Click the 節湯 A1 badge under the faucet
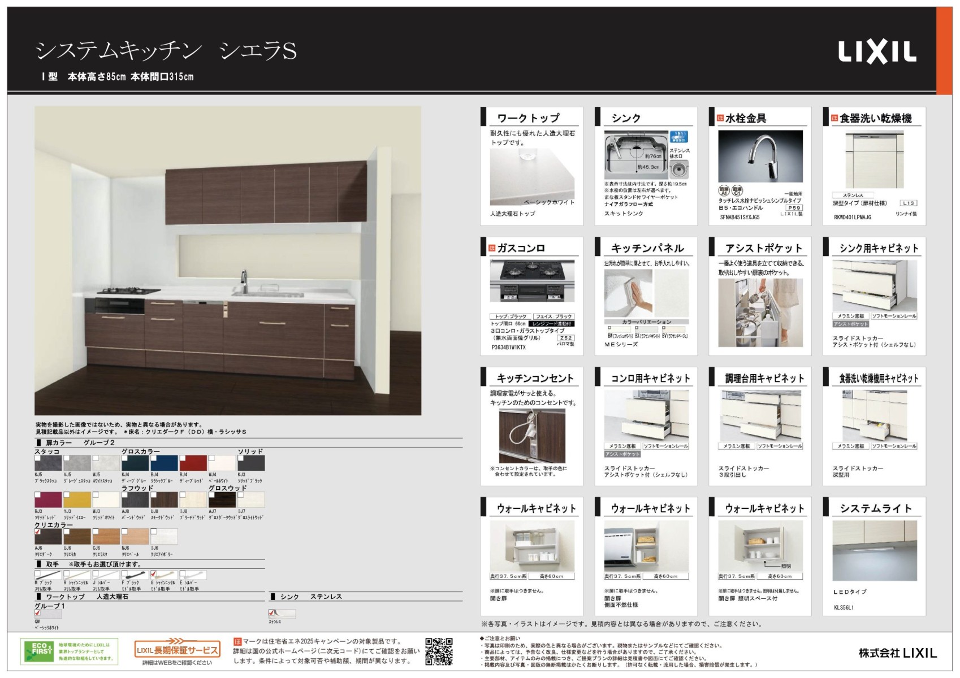The image size is (960, 678). [x=724, y=191]
